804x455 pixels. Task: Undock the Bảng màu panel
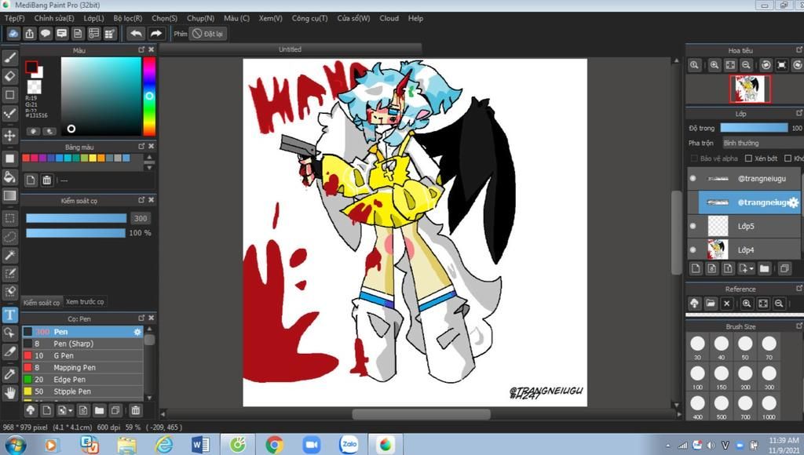click(x=141, y=147)
